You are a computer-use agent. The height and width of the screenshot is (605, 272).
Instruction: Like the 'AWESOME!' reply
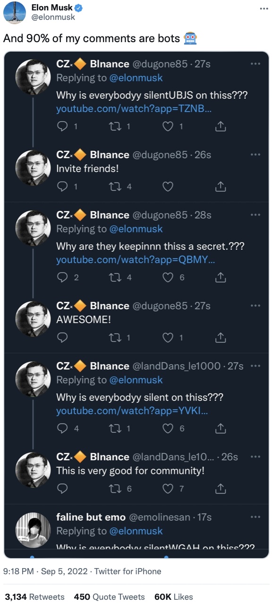pos(168,338)
